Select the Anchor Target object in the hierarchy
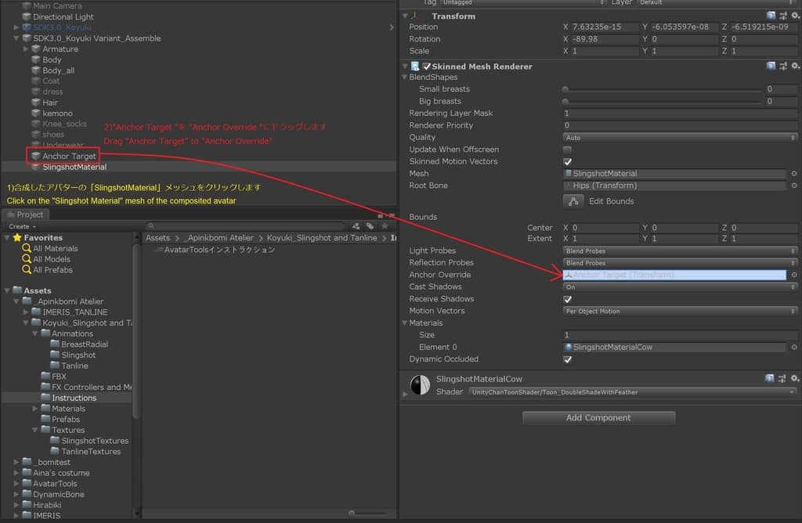 click(69, 157)
